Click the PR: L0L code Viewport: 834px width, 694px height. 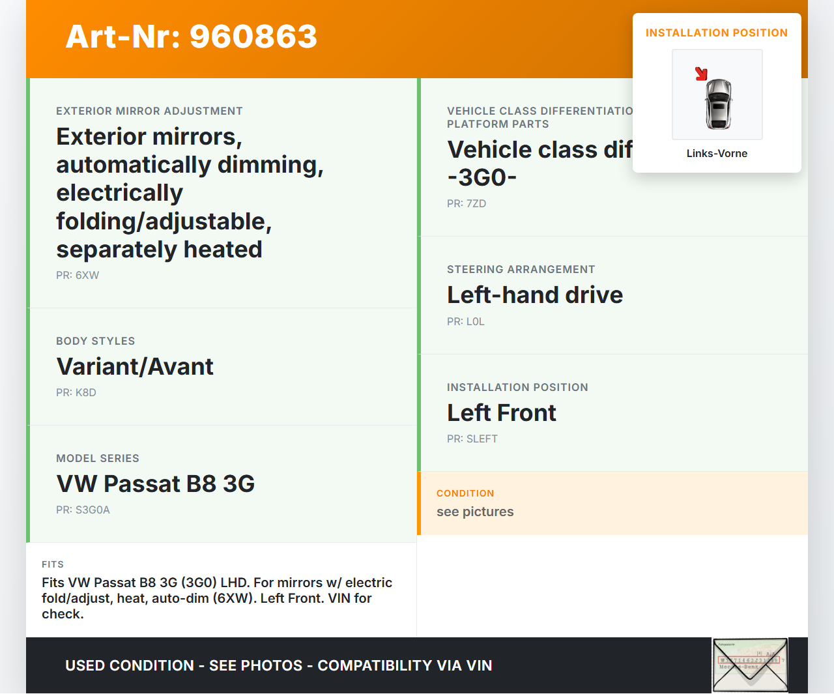(x=466, y=322)
